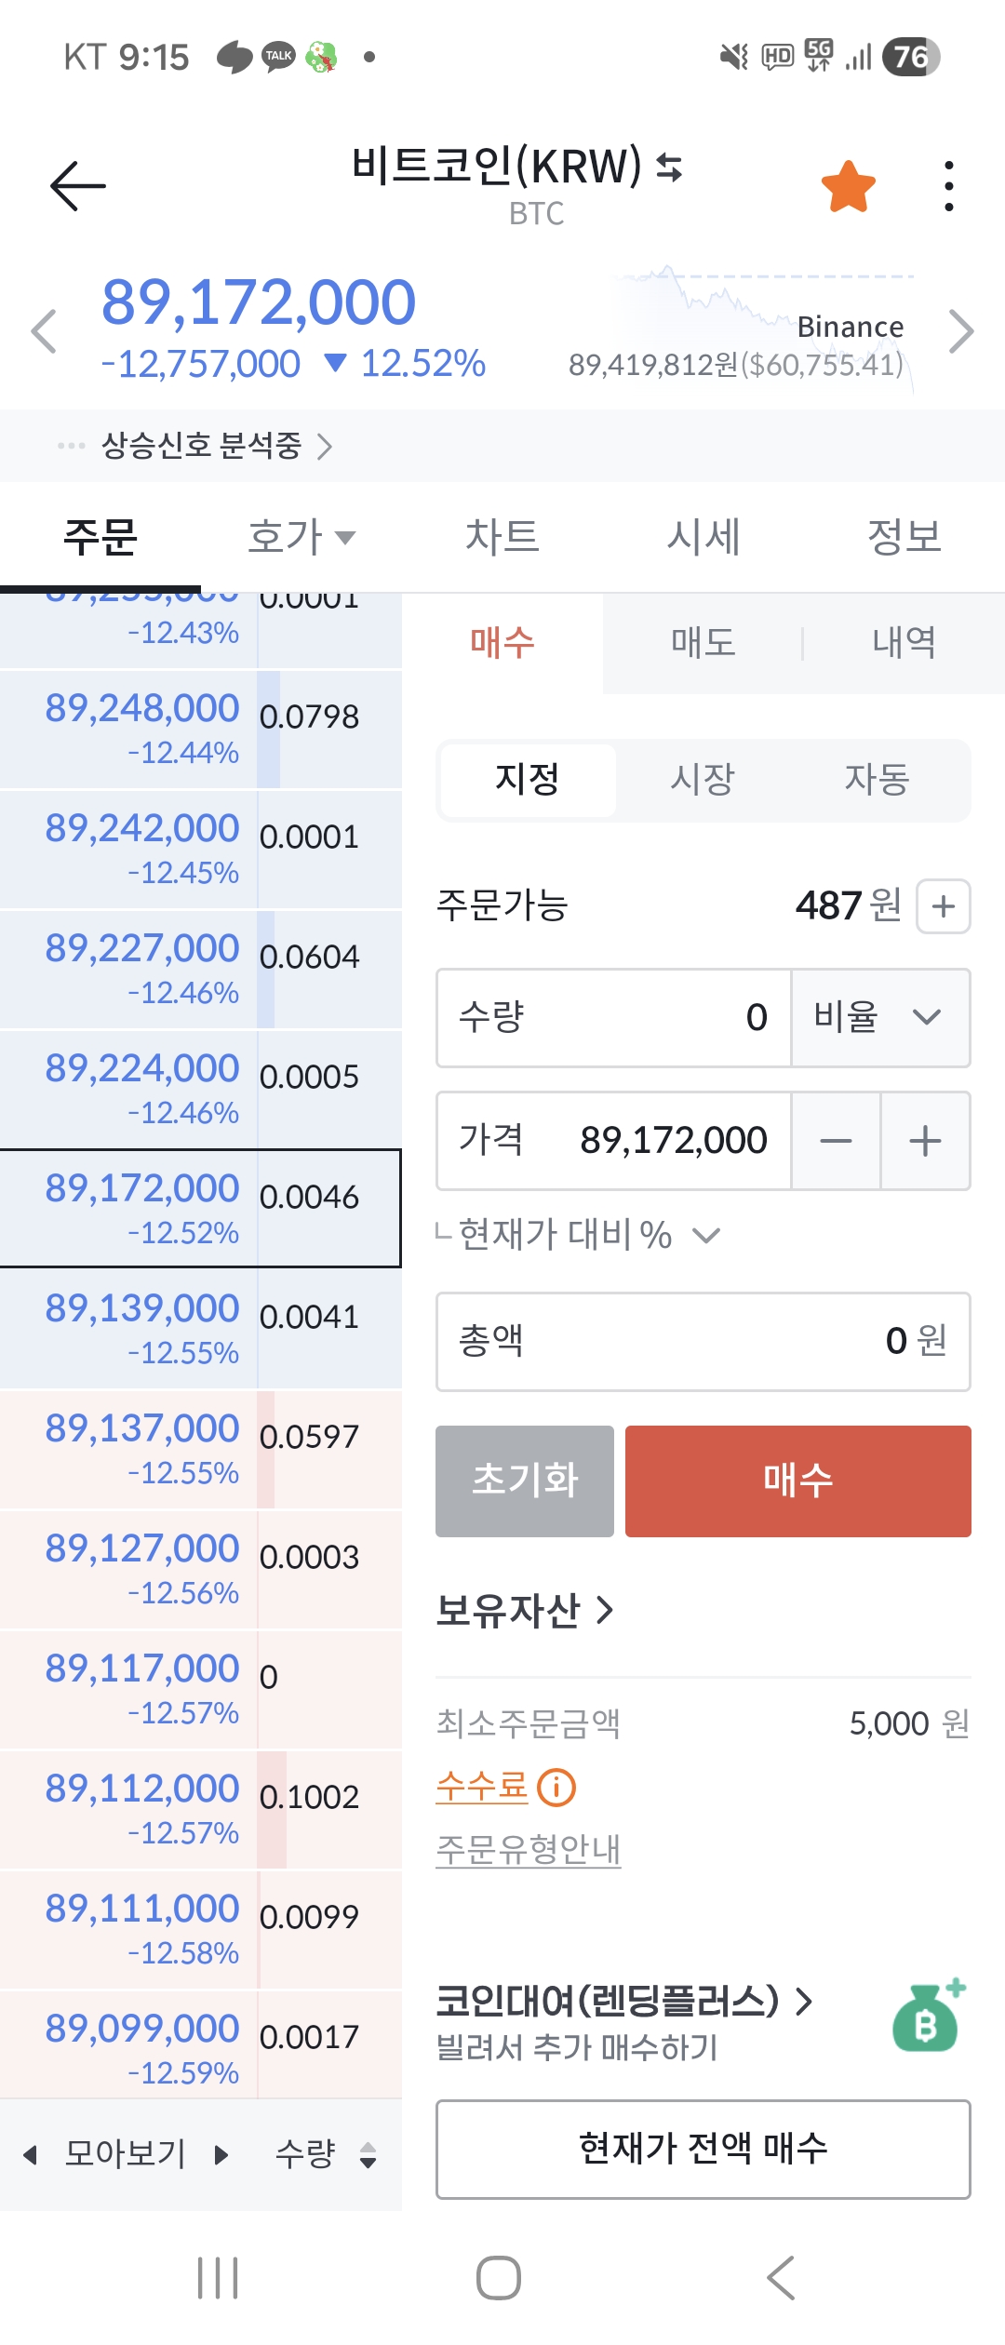Tap the green coin lending bag icon
The height and width of the screenshot is (2345, 1005).
(x=927, y=2017)
